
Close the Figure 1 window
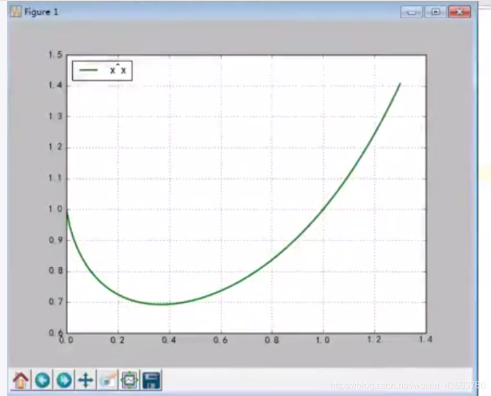(x=459, y=12)
